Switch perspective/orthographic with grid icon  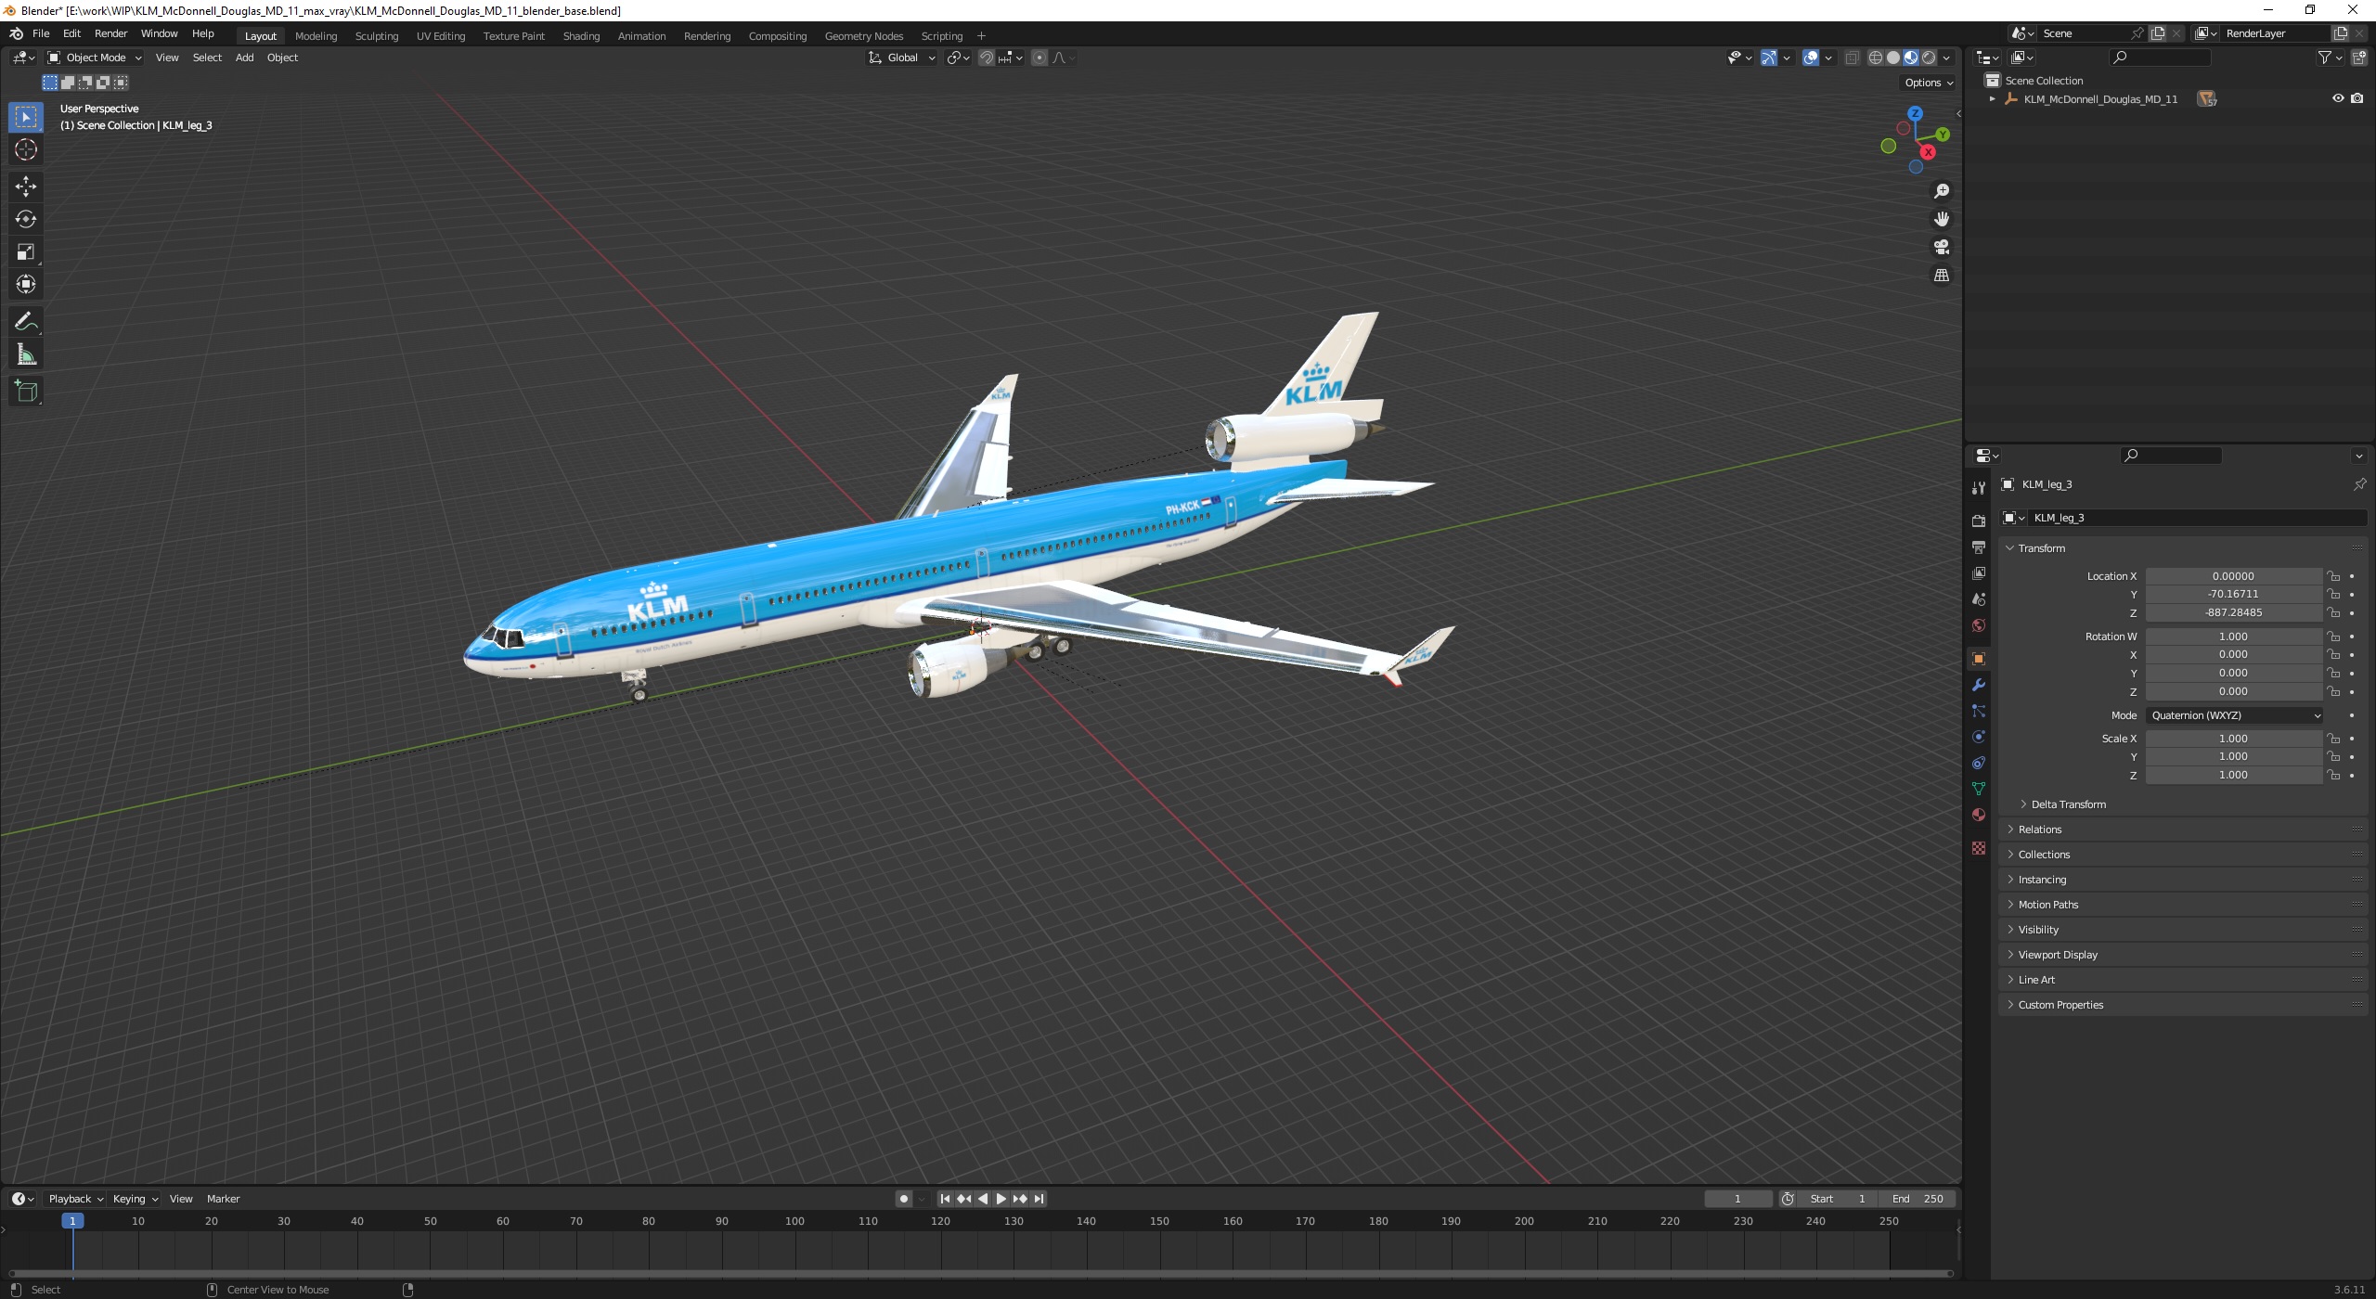1941,276
